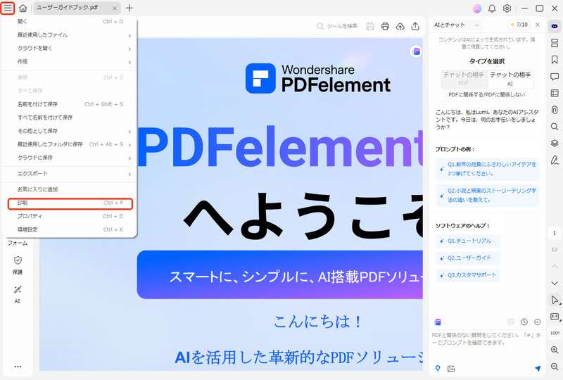This screenshot has width=563, height=380.
Task: Click the floating Lumi icon on page
Action: click(417, 51)
